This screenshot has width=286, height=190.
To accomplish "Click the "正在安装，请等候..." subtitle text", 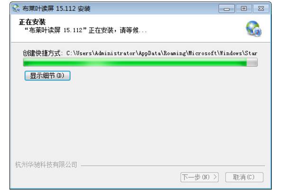I will 85,30.
